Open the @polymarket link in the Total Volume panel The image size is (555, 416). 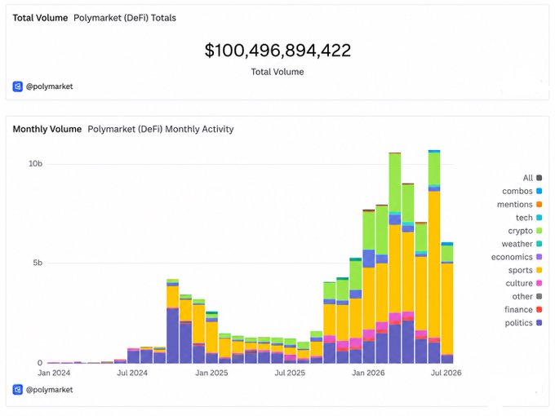point(50,86)
